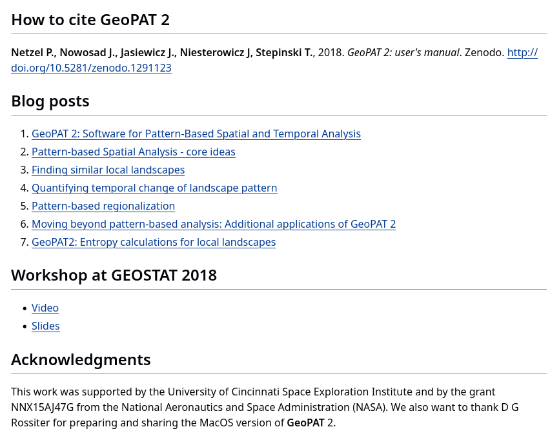The width and height of the screenshot is (550, 438).
Task: Open 'Moving beyond pattern-based analysis' blog post
Action: tap(213, 224)
